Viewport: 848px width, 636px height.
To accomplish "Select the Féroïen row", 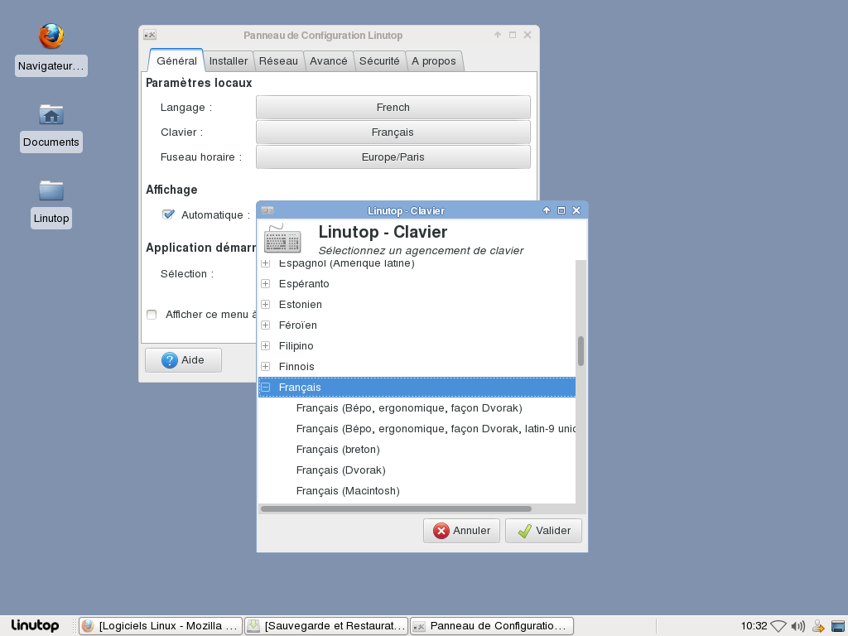I will pyautogui.click(x=417, y=325).
